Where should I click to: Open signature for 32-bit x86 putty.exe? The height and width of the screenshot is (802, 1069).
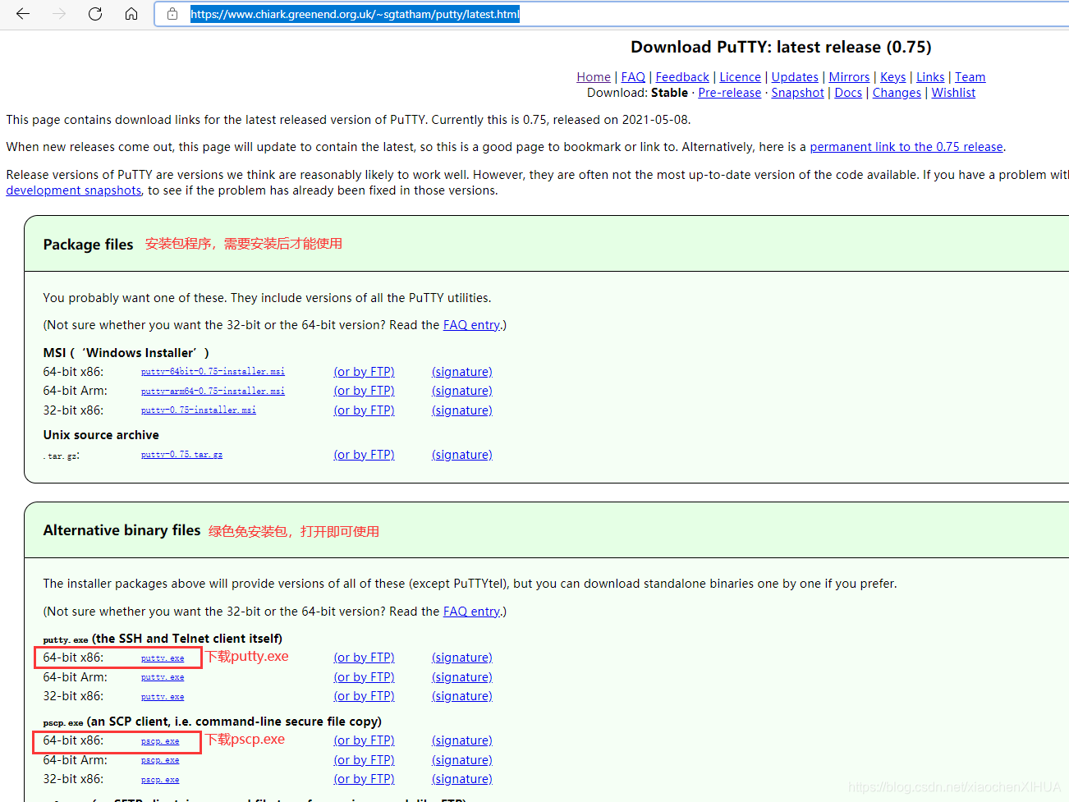462,696
